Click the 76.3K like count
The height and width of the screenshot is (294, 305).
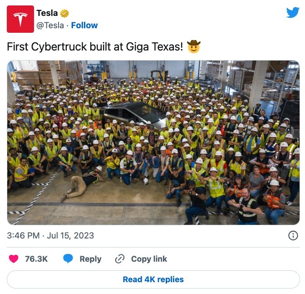pos(36,259)
